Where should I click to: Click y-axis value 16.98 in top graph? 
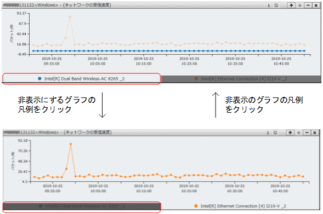(21, 44)
